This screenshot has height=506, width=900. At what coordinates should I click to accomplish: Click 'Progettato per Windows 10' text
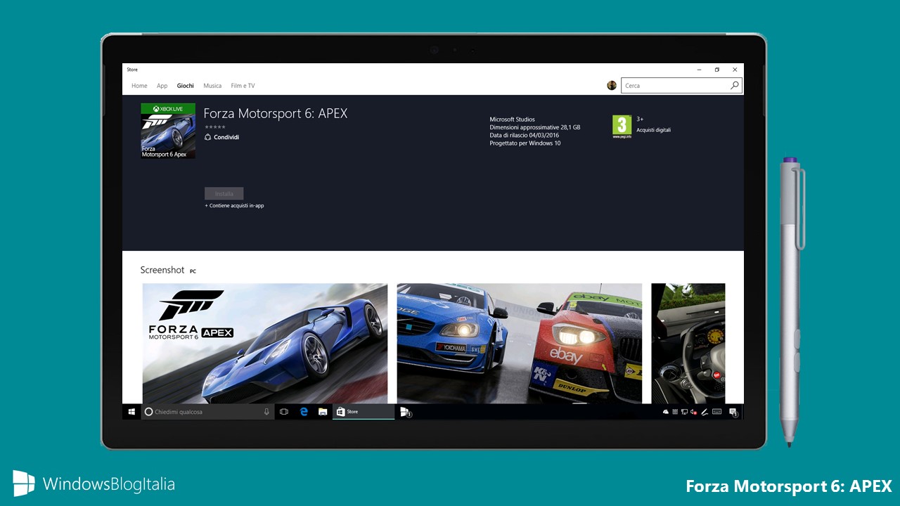coord(525,143)
